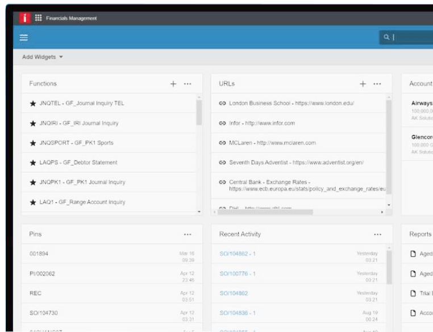Open the Infor http://www.infor.com URL
This screenshot has height=332, width=433.
tap(262, 123)
